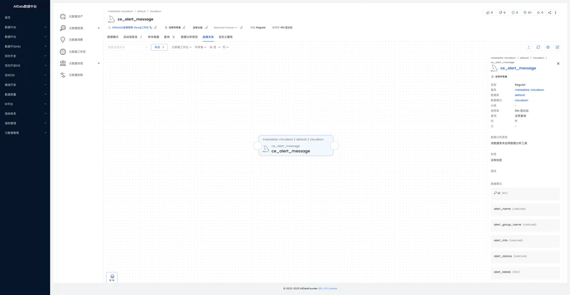Expand 元数据管理 navigation item
The height and width of the screenshot is (295, 570).
tap(25, 133)
